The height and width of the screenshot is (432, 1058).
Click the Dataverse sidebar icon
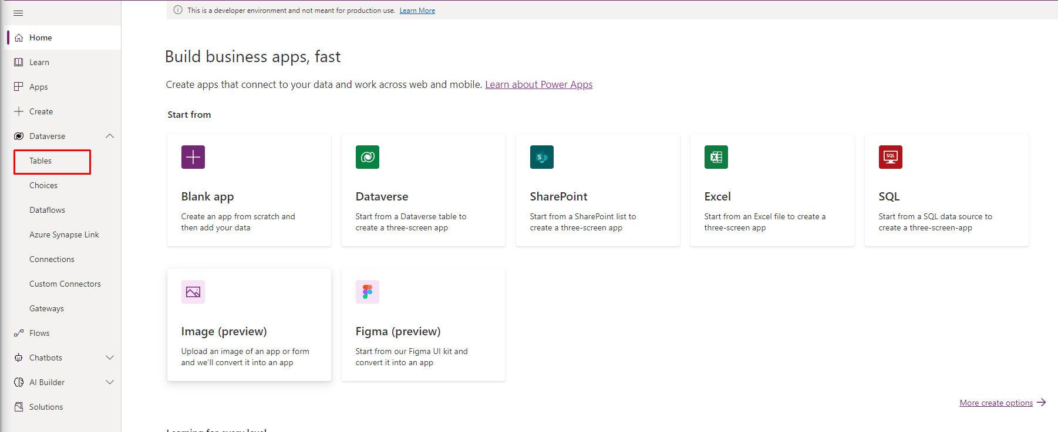click(19, 136)
